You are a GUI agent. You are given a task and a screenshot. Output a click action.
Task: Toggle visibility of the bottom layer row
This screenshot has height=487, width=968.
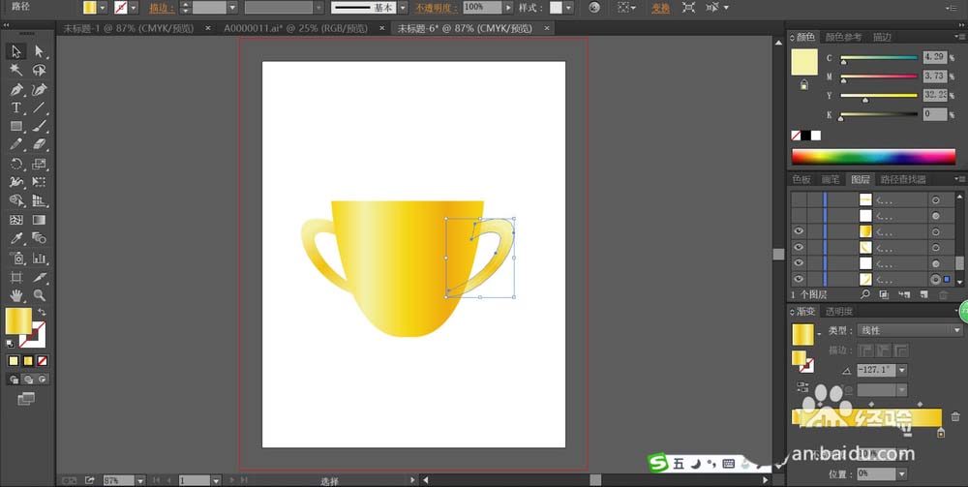click(799, 279)
